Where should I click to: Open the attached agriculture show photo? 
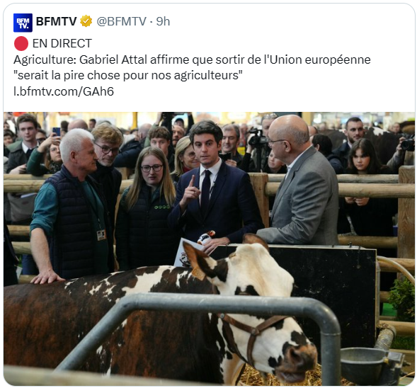pos(209,249)
